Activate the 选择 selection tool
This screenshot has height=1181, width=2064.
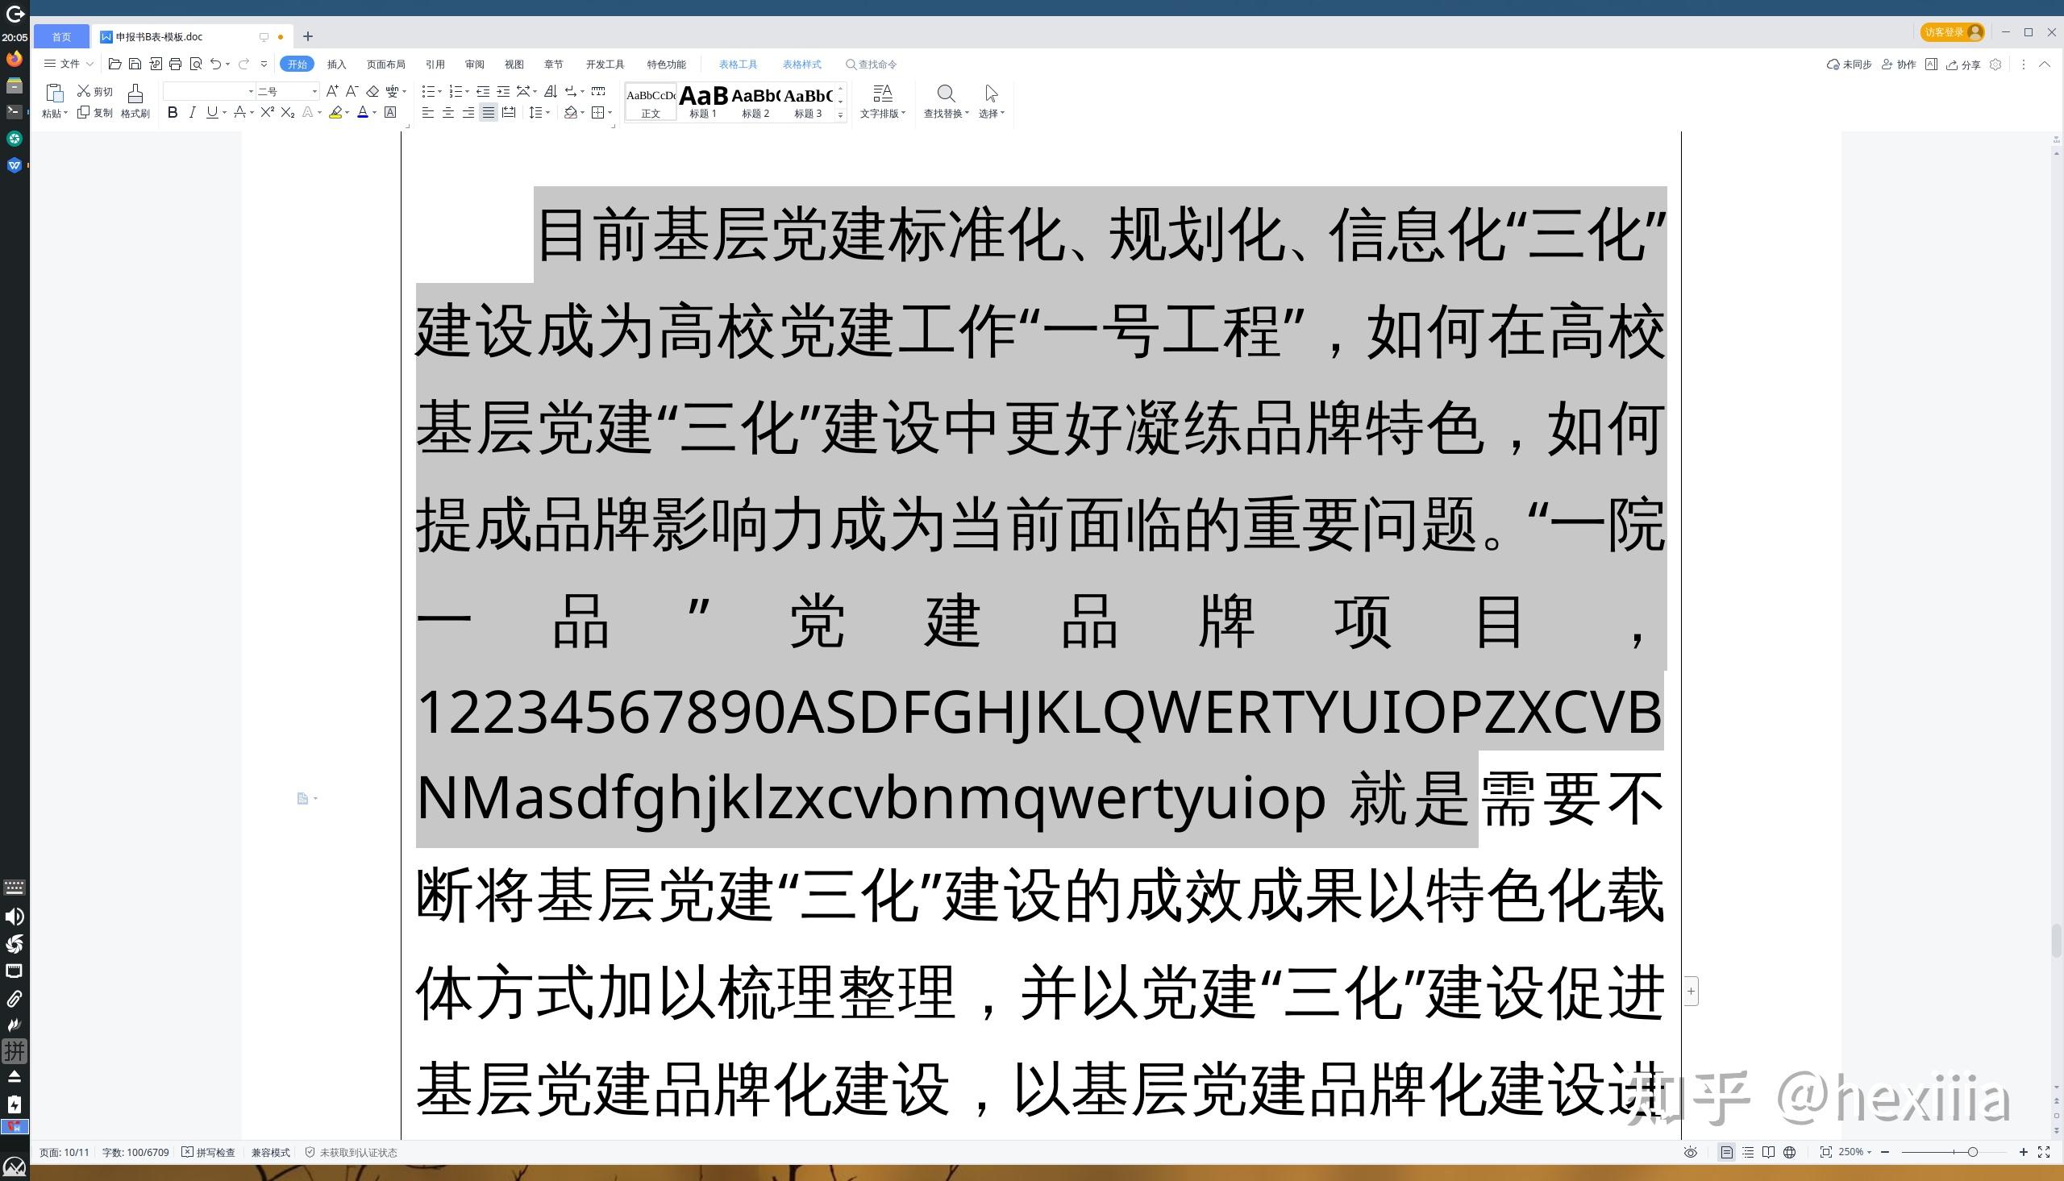pos(990,102)
